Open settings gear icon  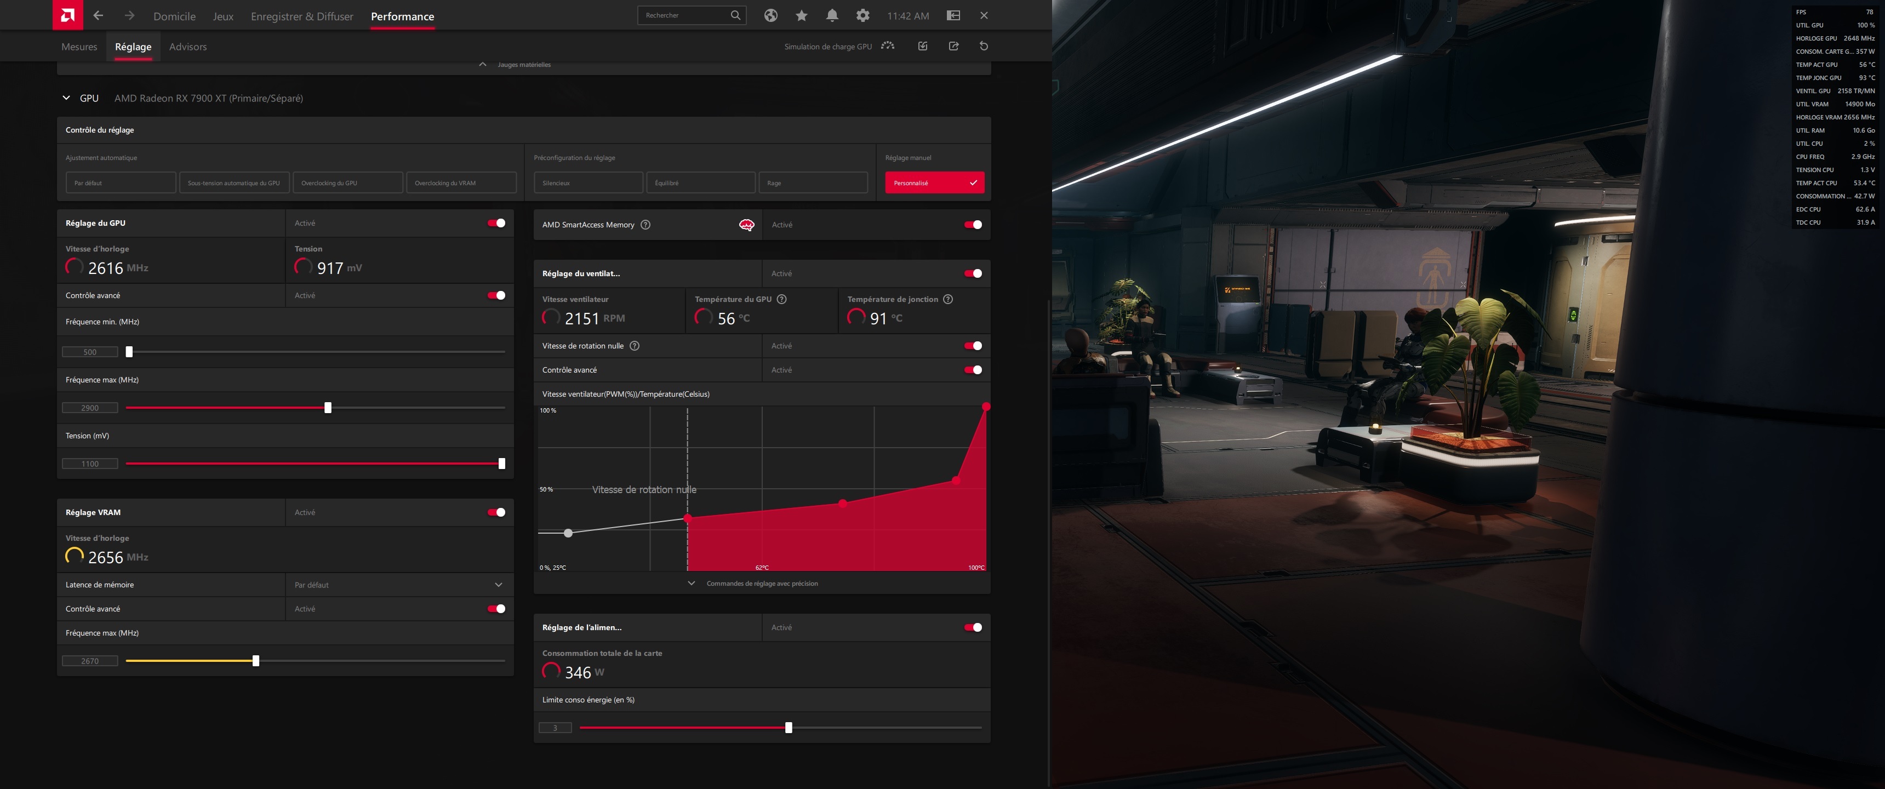click(x=862, y=15)
